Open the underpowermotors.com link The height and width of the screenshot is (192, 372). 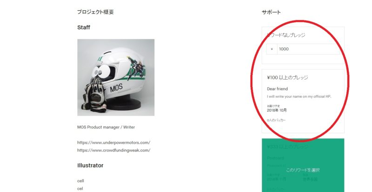tap(113, 143)
